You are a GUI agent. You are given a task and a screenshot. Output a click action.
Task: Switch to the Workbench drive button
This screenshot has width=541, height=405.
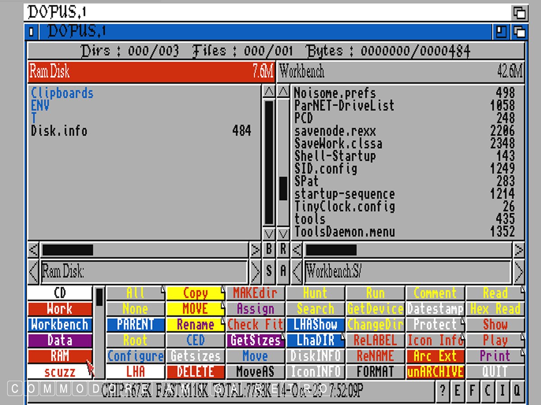pos(60,325)
